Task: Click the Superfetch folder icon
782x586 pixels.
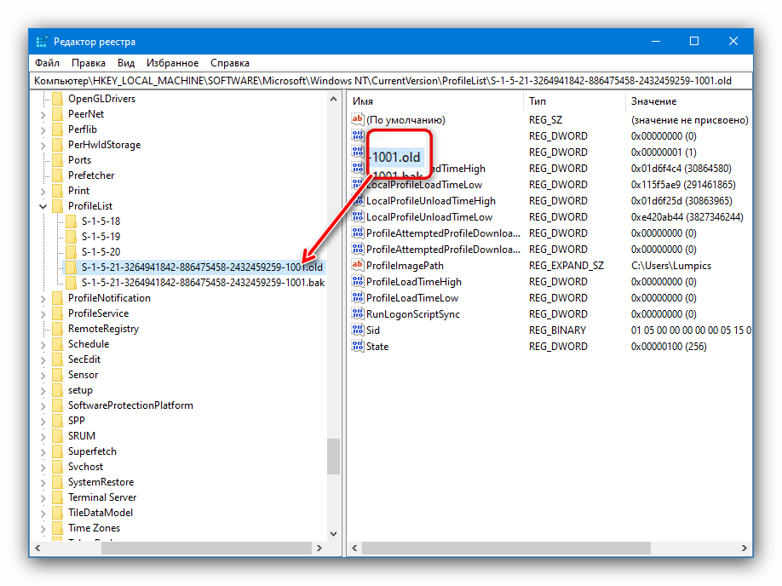Action: 58,451
